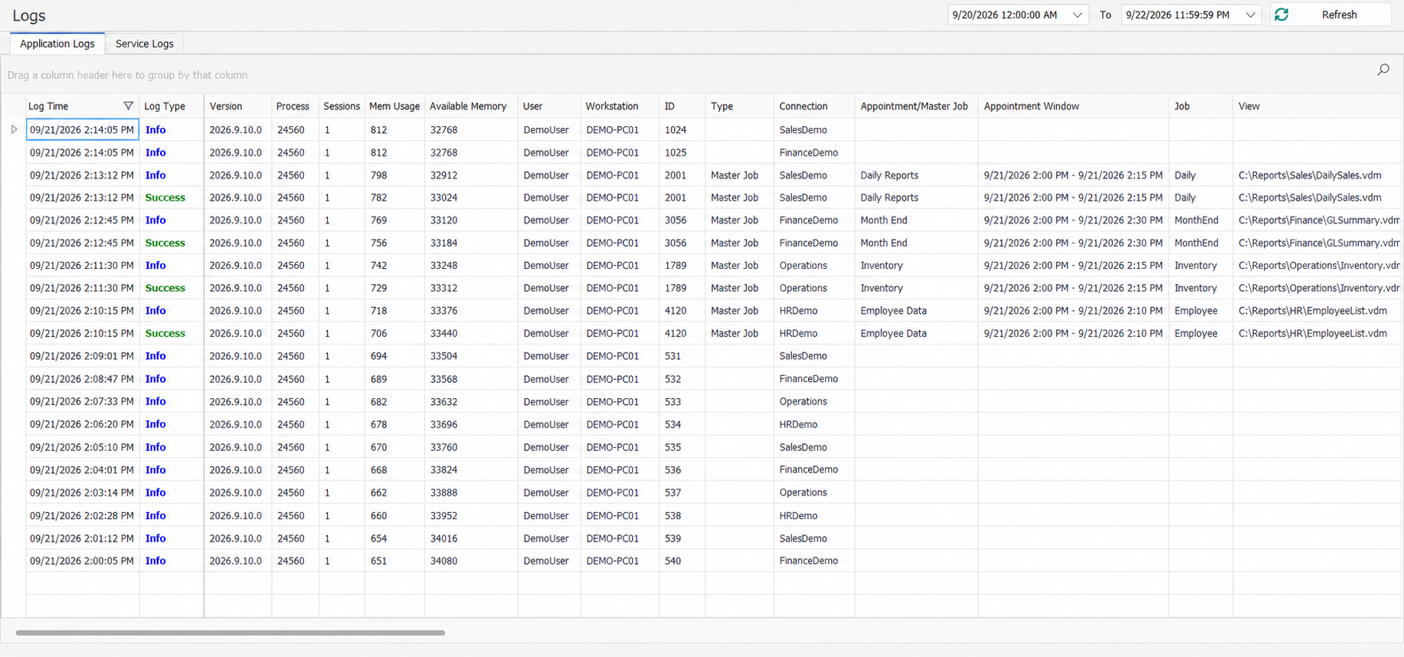The height and width of the screenshot is (657, 1404).
Task: Open the grid search magnifier icon
Action: pos(1383,70)
